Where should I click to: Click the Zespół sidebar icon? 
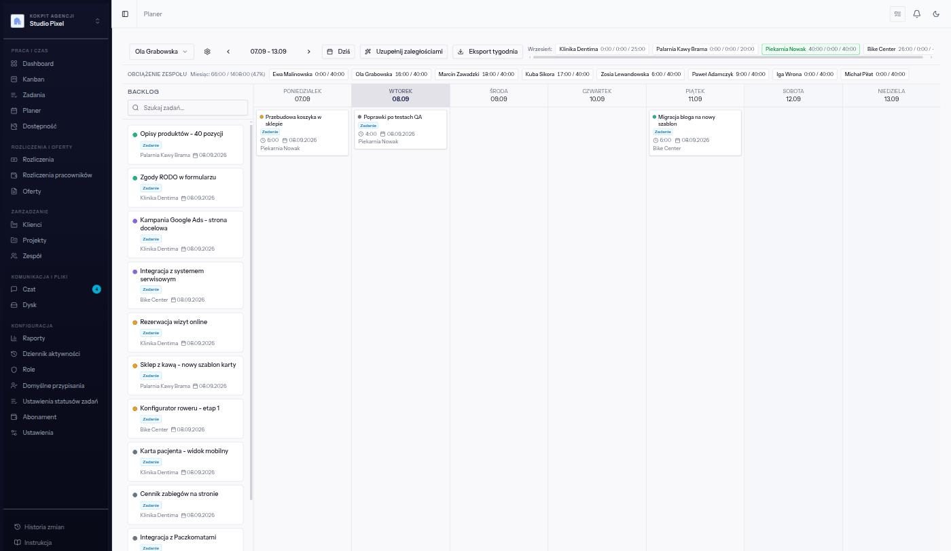[14, 256]
